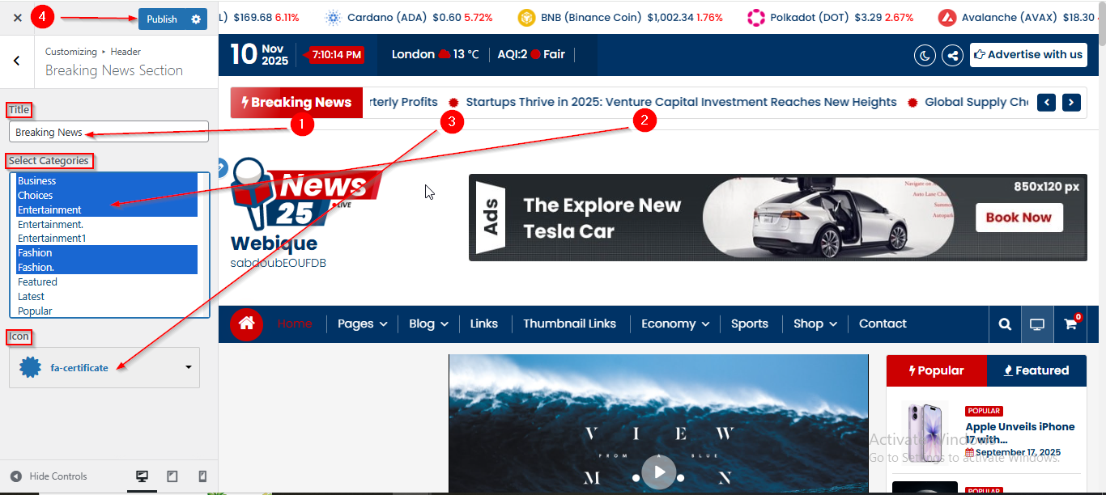Open the shopping cart icon
Screen dimensions: 1106x495
point(1070,324)
